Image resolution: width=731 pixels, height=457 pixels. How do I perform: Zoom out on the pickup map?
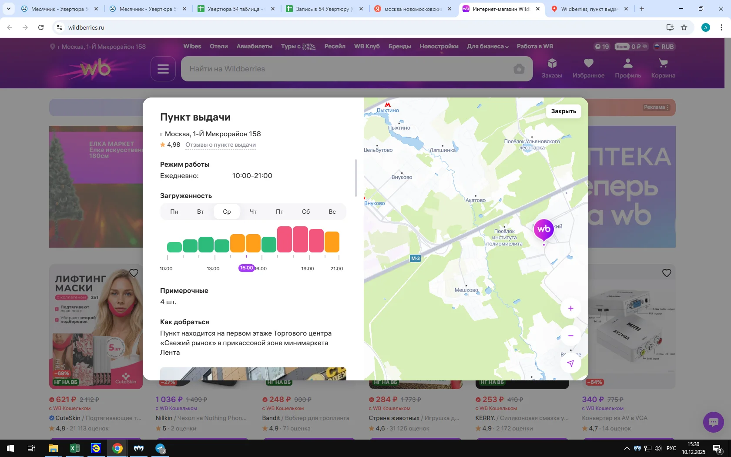[x=571, y=336]
